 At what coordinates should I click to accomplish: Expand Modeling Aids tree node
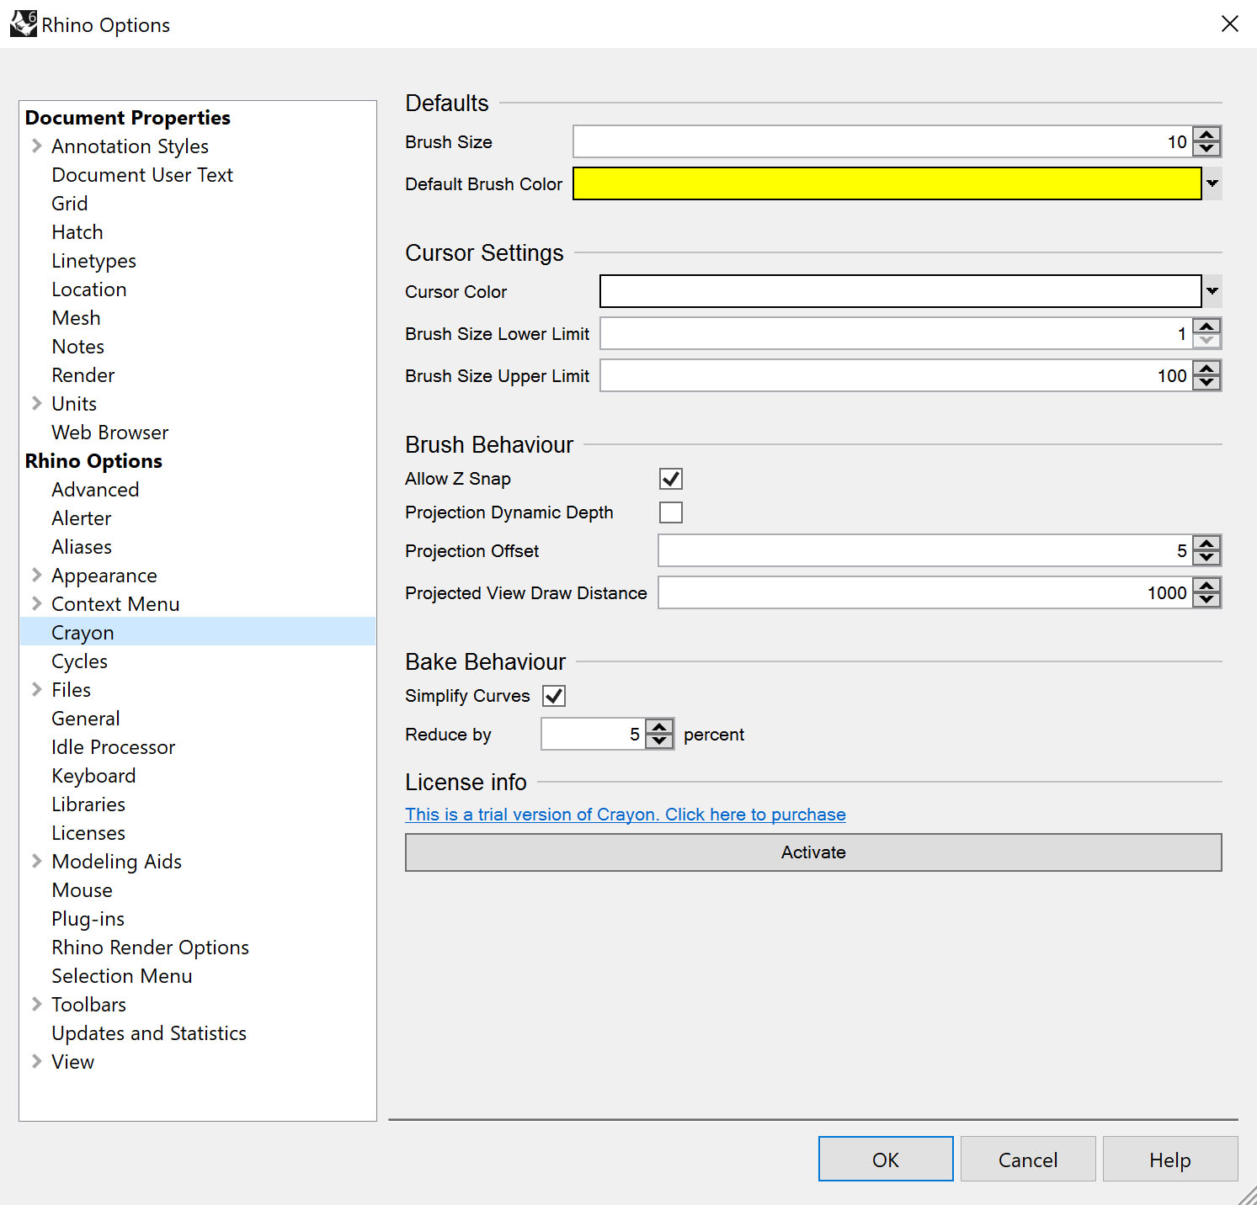(36, 861)
